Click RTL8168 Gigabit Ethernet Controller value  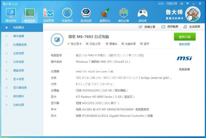click(114, 116)
